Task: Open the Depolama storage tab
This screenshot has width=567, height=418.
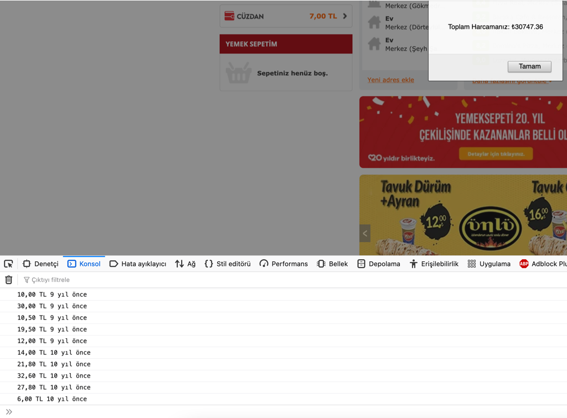Action: 379,264
